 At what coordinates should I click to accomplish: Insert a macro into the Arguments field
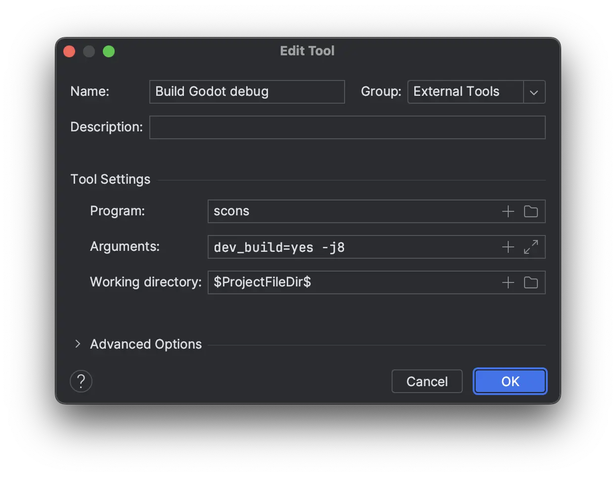coord(507,246)
